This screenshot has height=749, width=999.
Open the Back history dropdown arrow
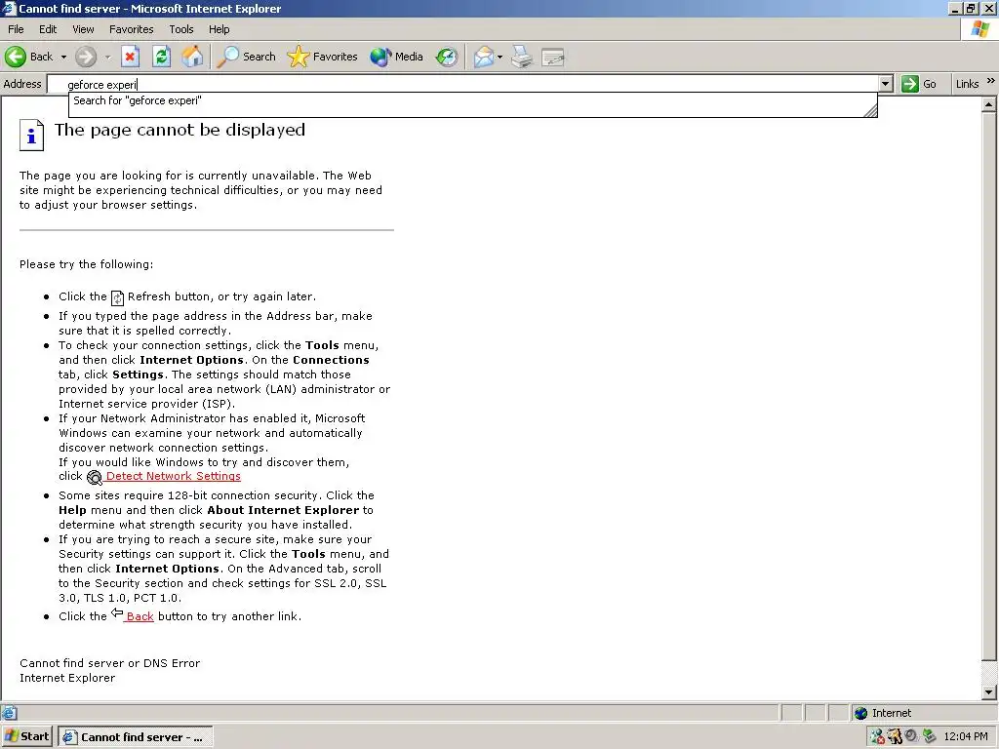(63, 58)
